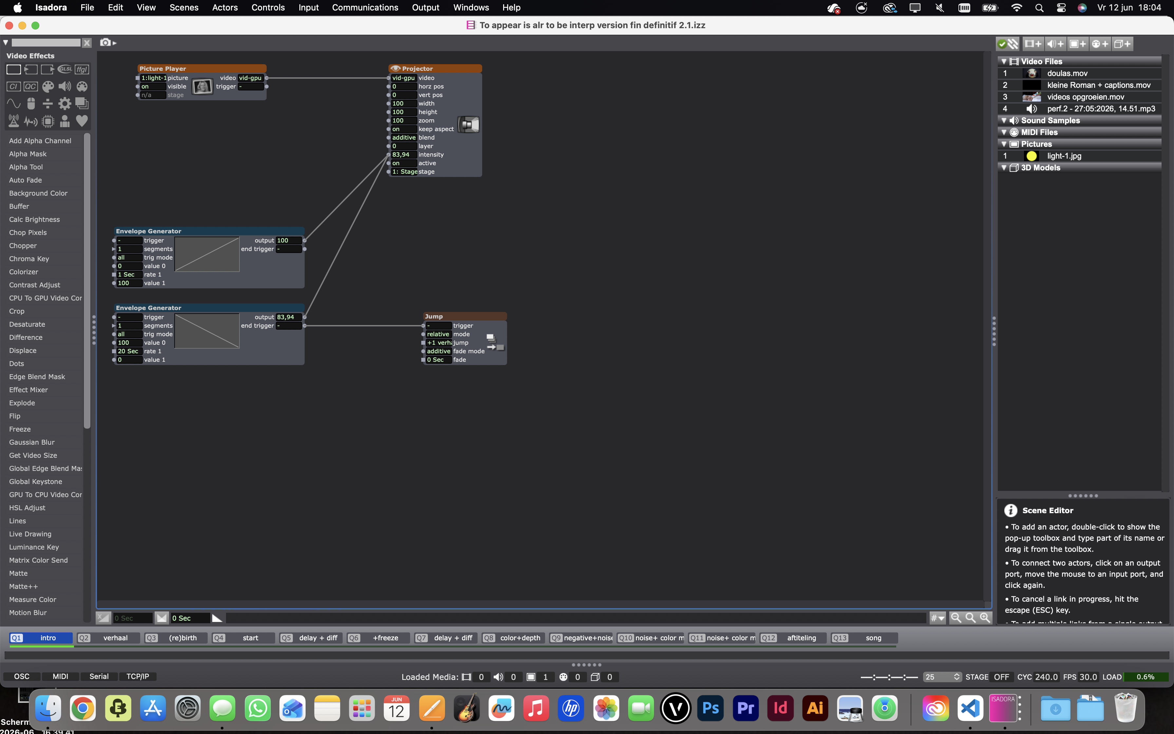Click the add 3D model button

point(1122,44)
